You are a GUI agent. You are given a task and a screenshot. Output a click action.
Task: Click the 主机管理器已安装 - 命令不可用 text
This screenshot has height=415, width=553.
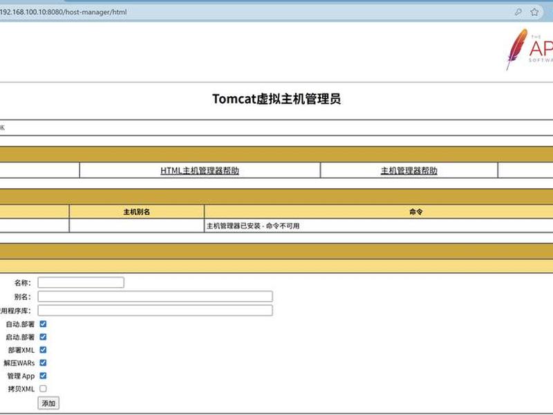[x=253, y=226]
